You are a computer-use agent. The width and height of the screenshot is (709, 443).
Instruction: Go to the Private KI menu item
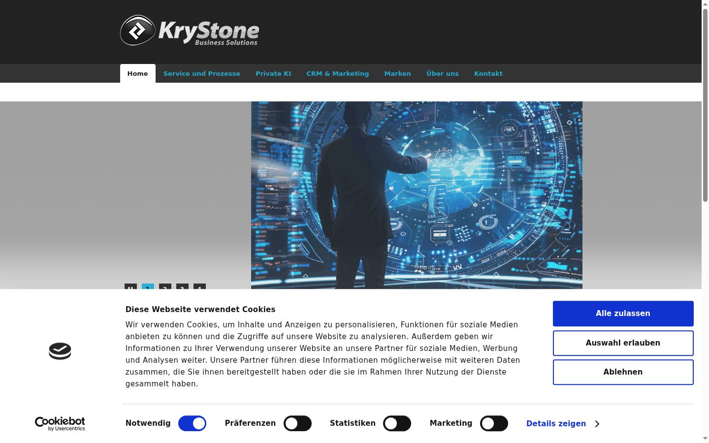click(273, 73)
